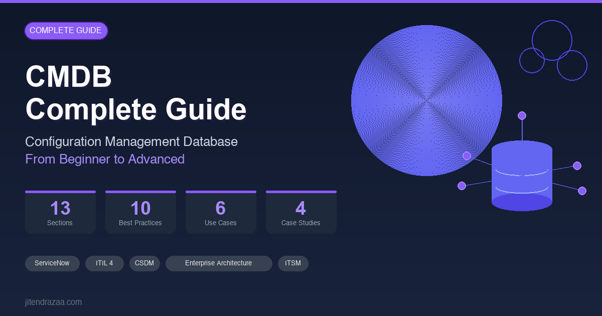Click the database cylinder illustration
Viewport: 602px width, 316px height.
tap(522, 176)
